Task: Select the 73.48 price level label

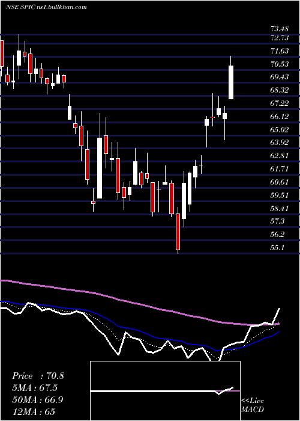Action: [x=280, y=28]
